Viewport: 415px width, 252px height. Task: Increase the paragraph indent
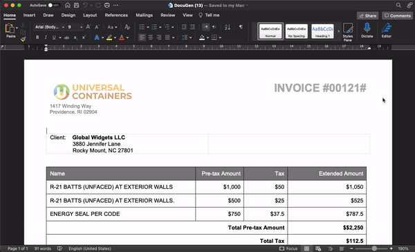[x=192, y=27]
